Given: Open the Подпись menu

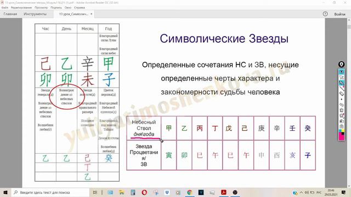Looking at the screenshot, I should [x=56, y=8].
